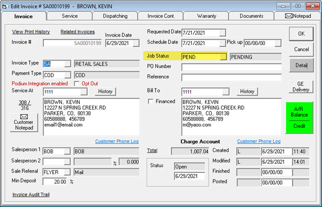
Task: Click the email1@email.com text
Action: (63, 125)
